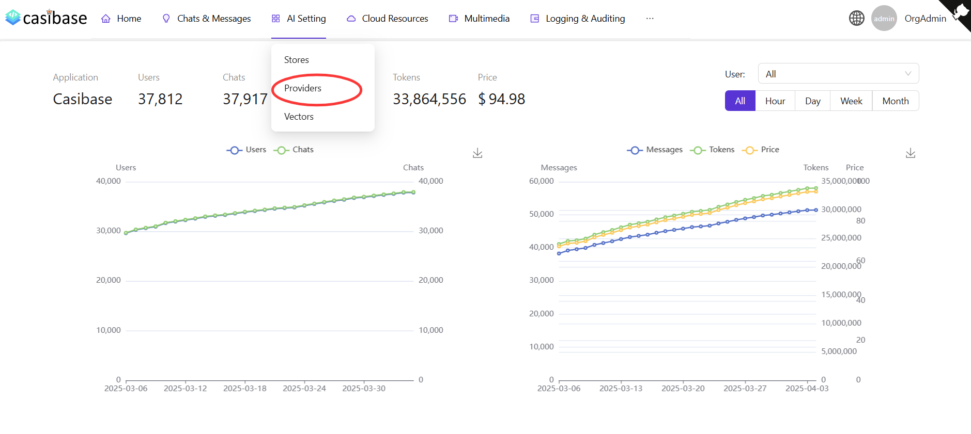Toggle the Chats series in legend
Screen dimensions: 971x434
pos(294,150)
